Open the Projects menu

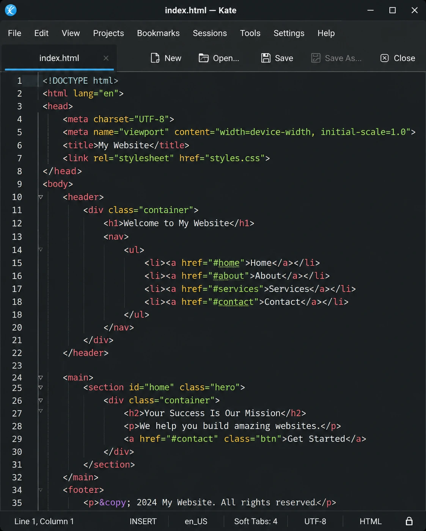point(108,33)
